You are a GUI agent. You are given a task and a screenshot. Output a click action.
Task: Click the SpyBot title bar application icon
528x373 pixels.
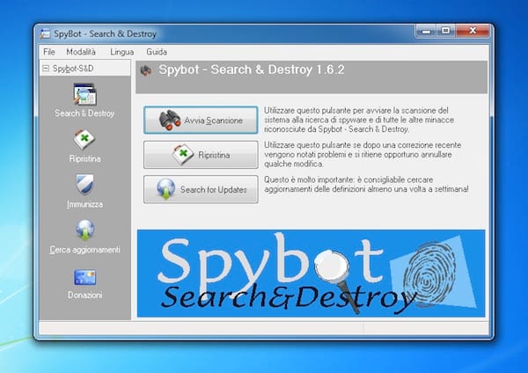45,33
